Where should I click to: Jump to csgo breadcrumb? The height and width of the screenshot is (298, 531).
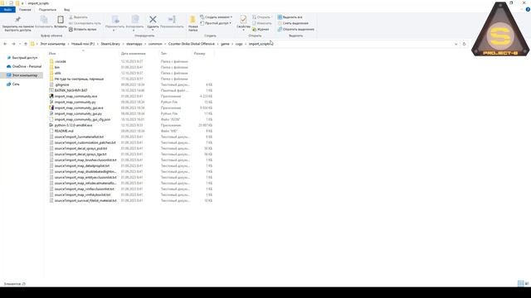point(239,44)
